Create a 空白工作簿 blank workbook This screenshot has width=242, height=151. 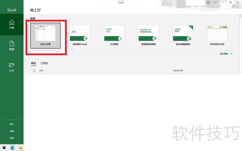tap(45, 36)
